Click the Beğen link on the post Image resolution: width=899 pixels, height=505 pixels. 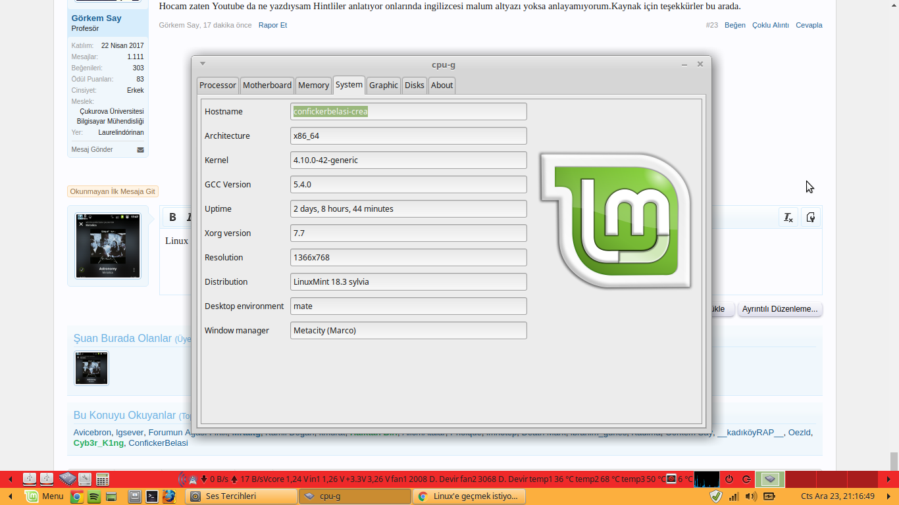pyautogui.click(x=735, y=25)
